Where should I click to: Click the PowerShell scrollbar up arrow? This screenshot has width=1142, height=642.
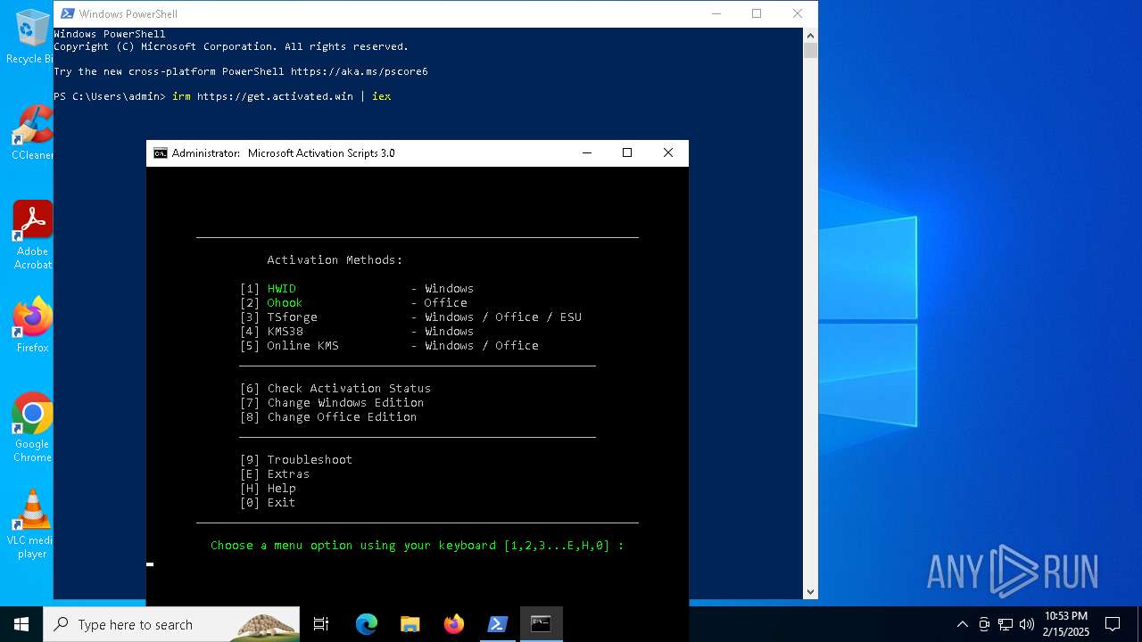tap(810, 36)
